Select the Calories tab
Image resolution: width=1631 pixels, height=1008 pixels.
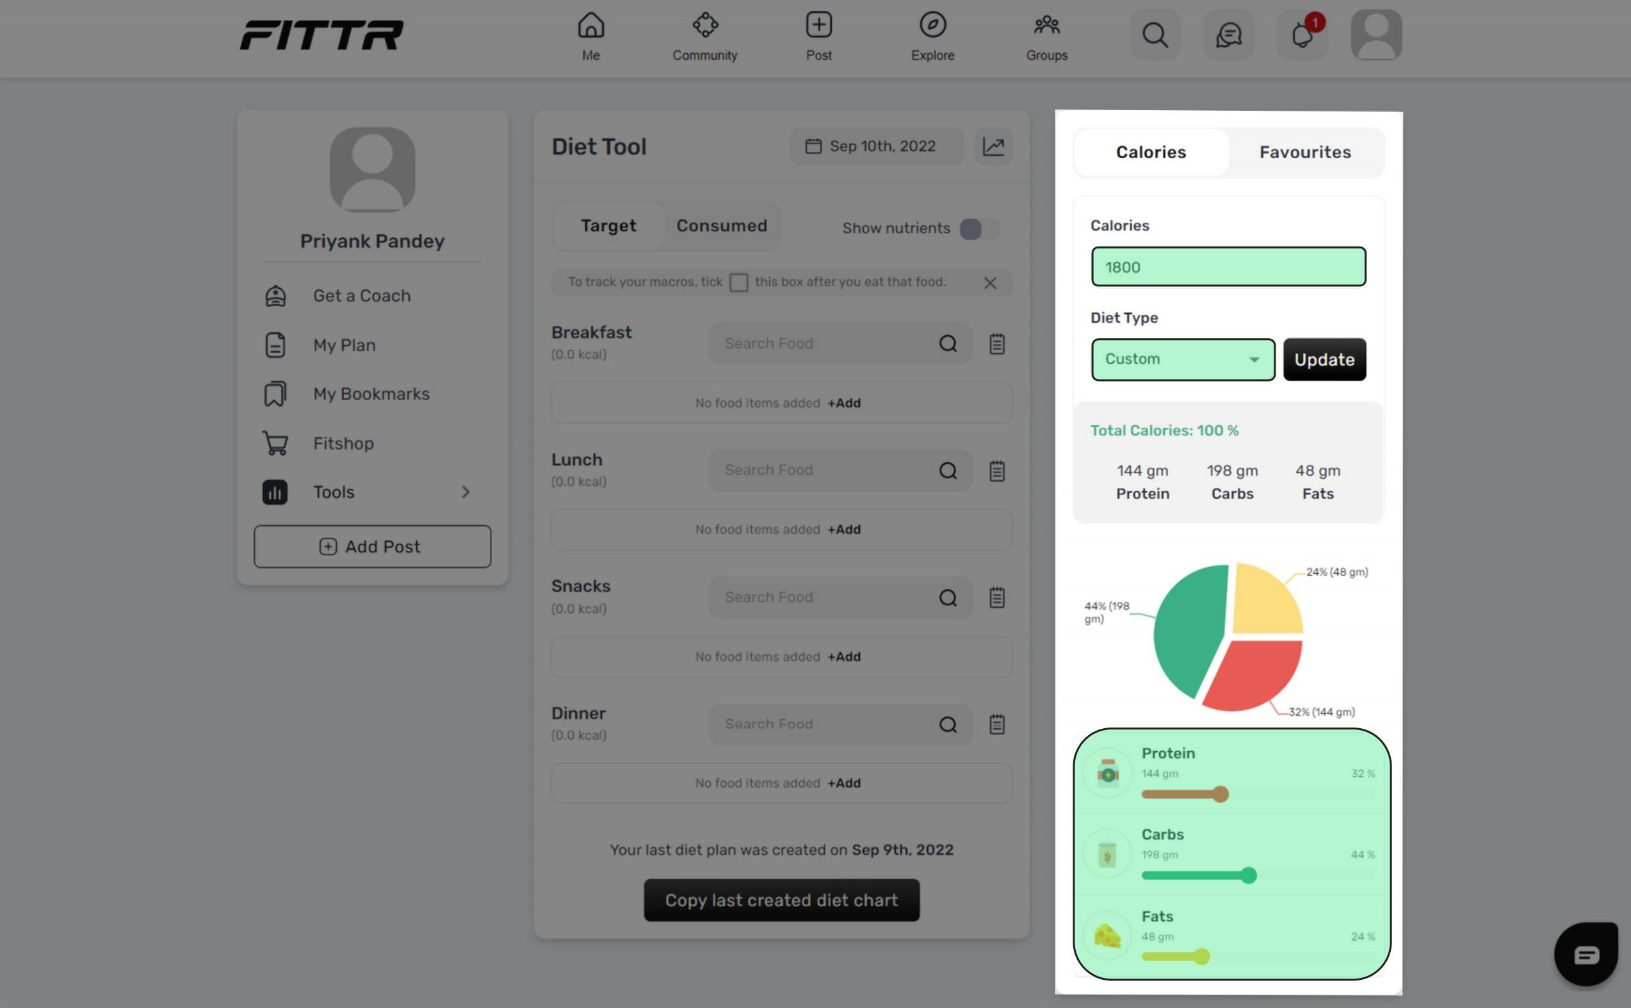pyautogui.click(x=1151, y=152)
